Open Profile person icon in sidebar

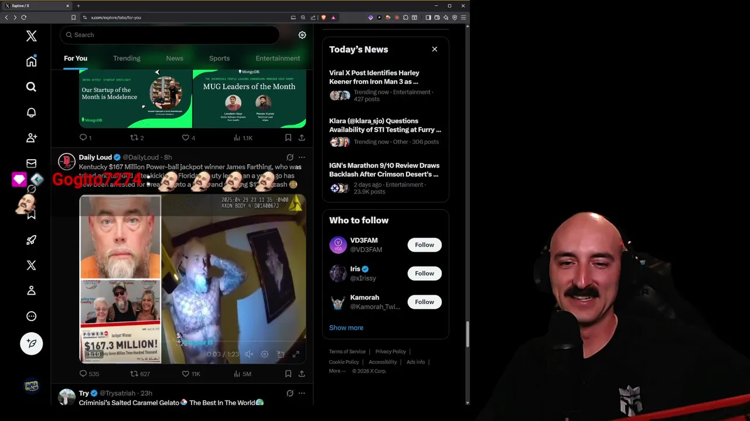coord(32,291)
